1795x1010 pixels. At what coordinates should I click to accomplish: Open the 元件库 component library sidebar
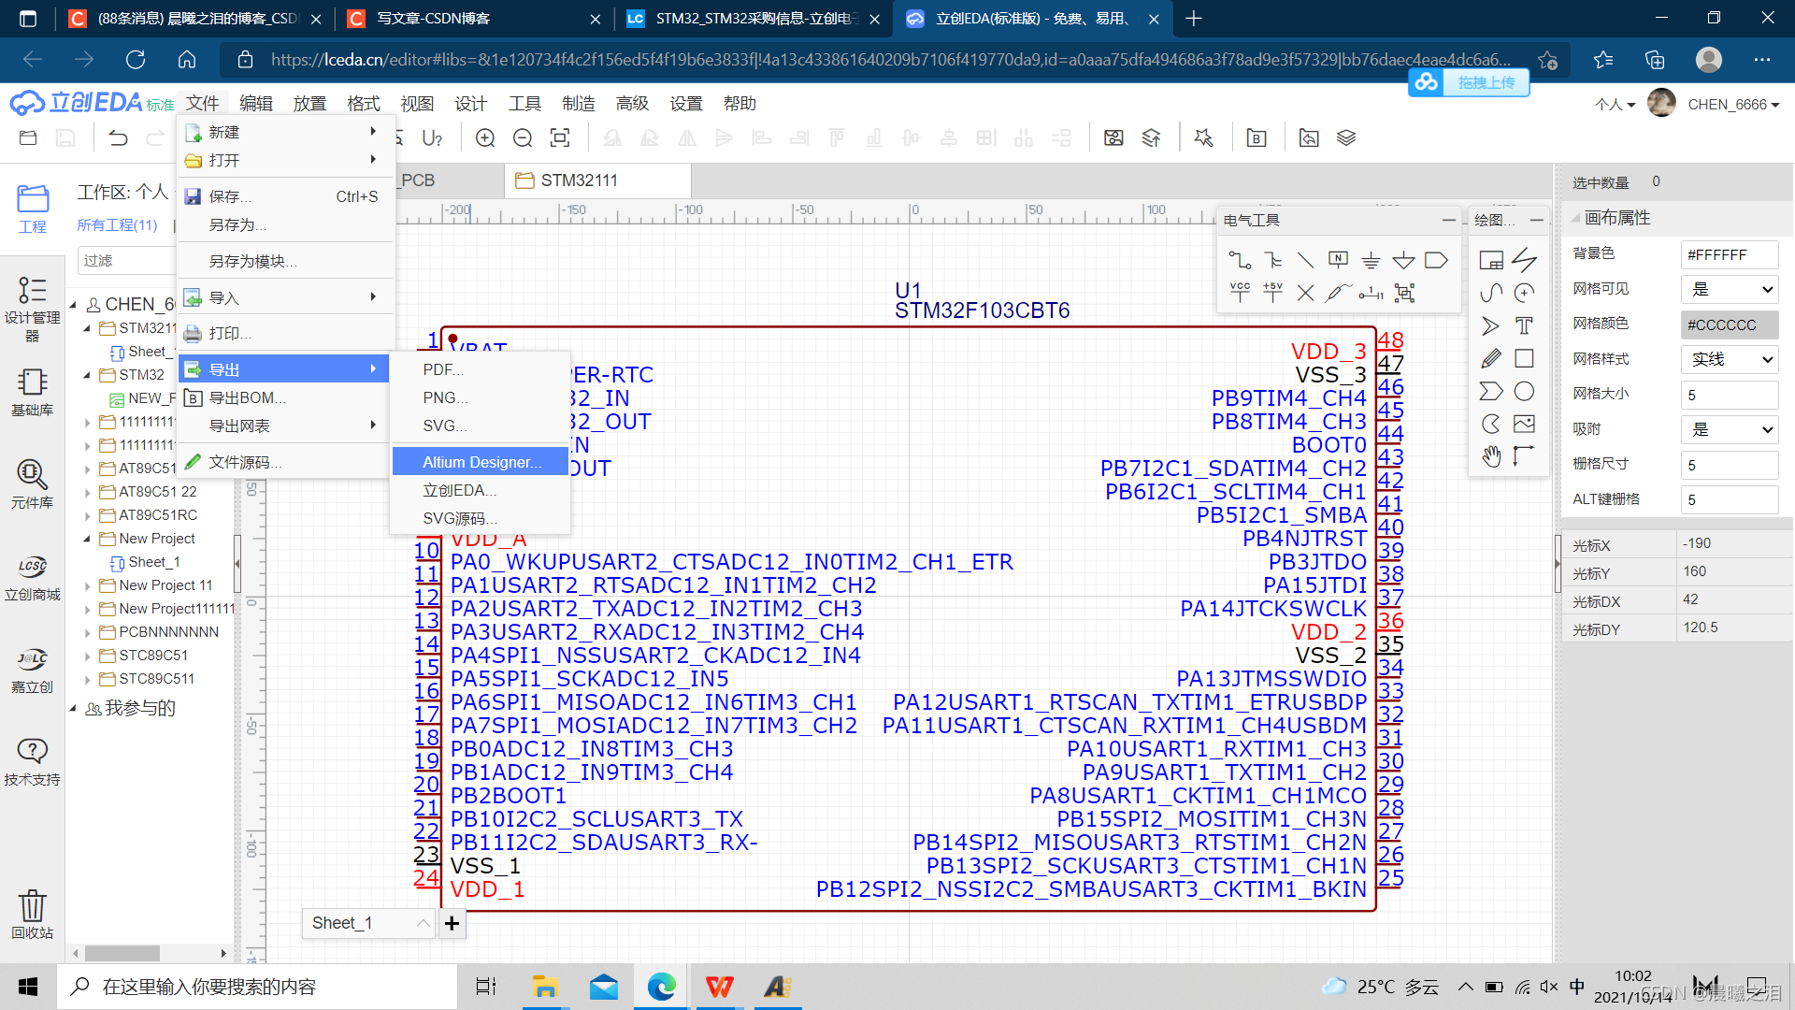32,483
